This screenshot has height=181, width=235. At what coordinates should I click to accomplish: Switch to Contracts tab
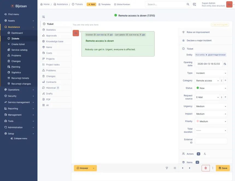[56, 82]
